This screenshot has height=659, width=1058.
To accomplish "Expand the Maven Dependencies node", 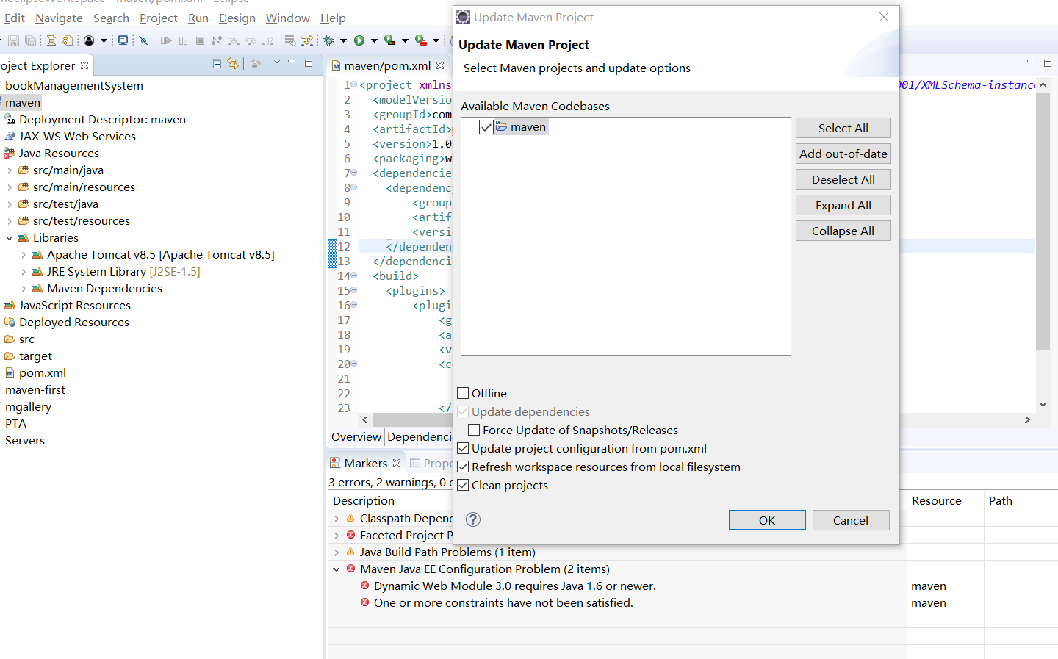I will [24, 289].
